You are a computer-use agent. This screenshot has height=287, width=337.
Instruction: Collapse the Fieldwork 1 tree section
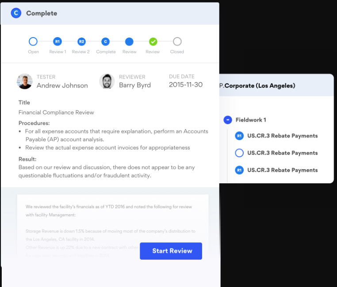228,120
